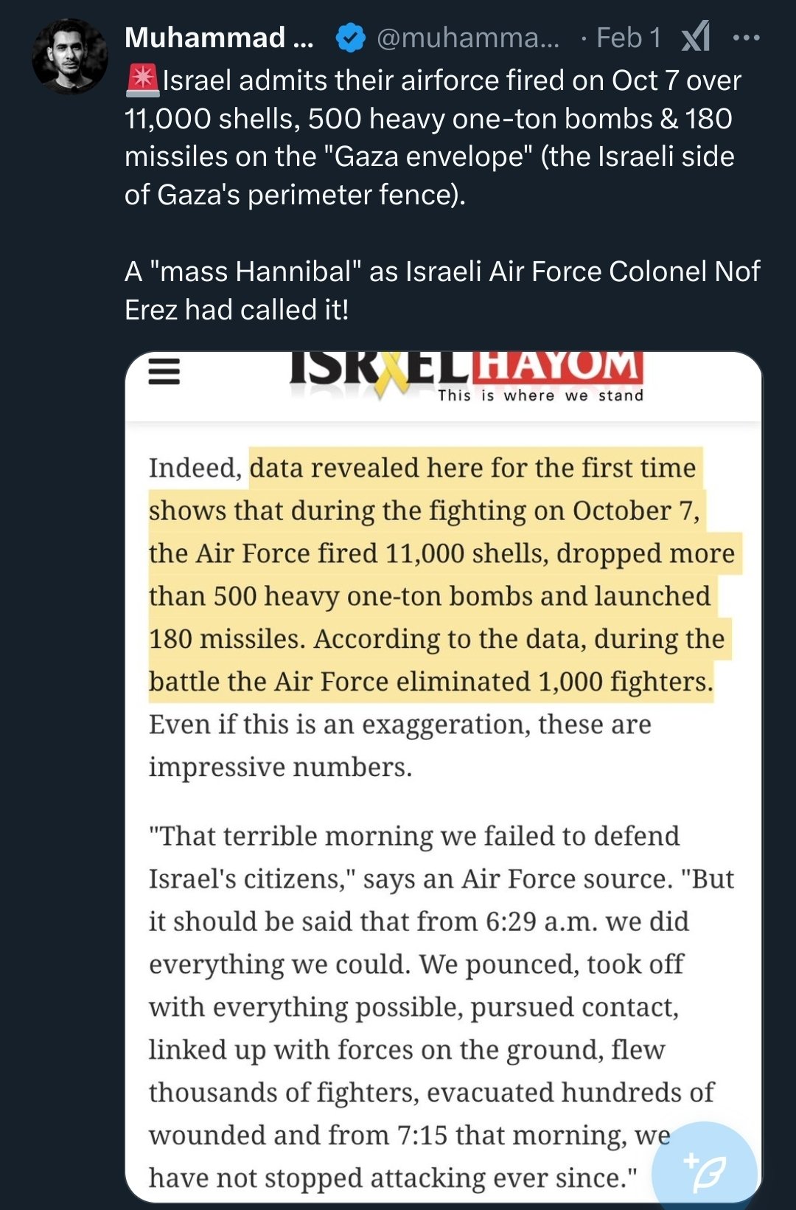This screenshot has height=1210, width=796.
Task: Open the author's profile picture
Action: 69,57
